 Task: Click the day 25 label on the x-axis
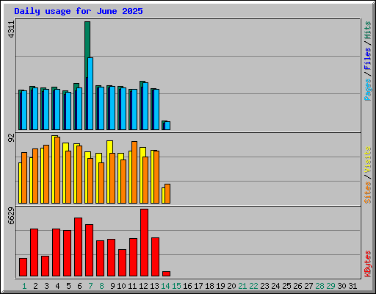point(286,286)
